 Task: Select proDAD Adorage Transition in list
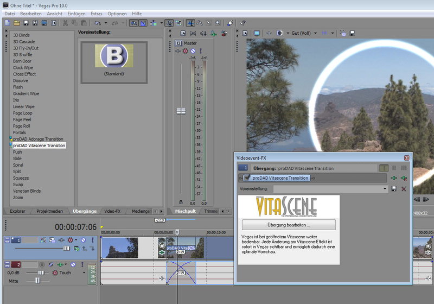pyautogui.click(x=38, y=139)
